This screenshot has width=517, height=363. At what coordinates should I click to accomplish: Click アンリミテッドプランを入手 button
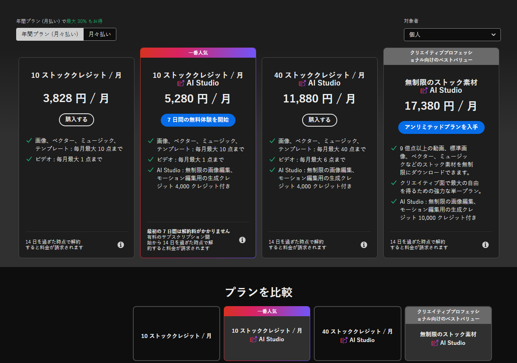441,127
